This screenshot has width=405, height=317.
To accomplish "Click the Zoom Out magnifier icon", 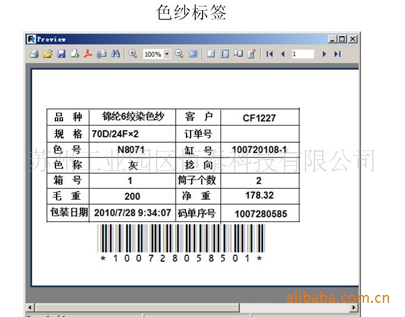I will pos(179,54).
